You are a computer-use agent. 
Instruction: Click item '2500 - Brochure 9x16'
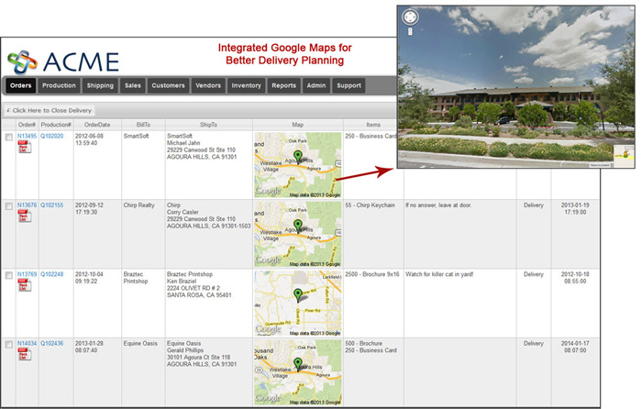coord(371,274)
